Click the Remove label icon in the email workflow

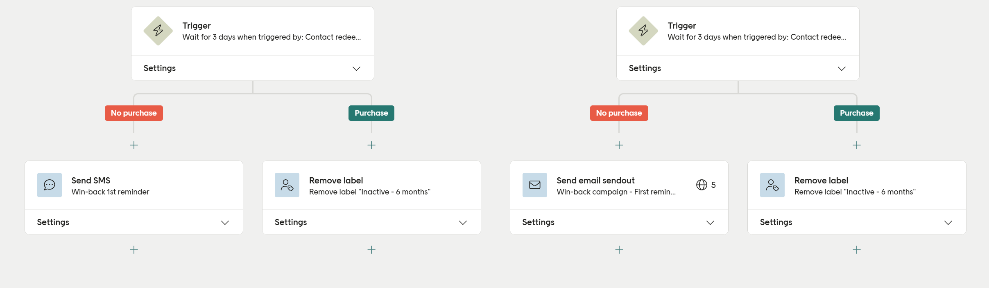(x=772, y=185)
